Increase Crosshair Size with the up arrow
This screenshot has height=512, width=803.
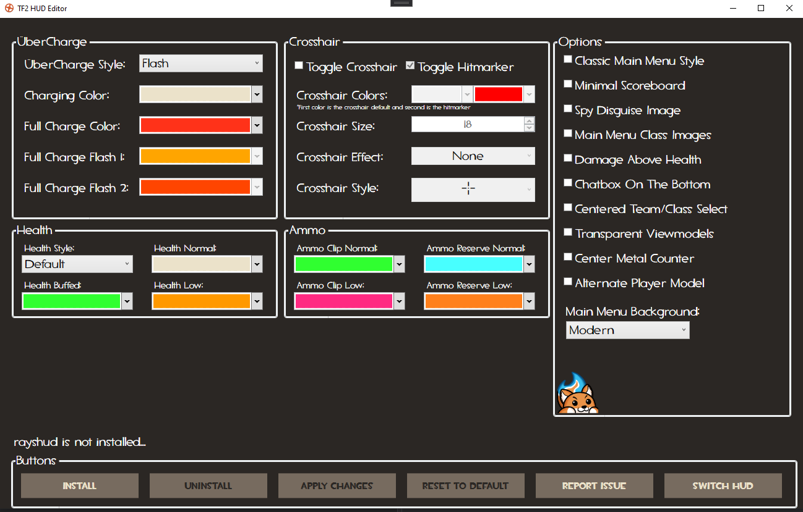[x=530, y=120]
